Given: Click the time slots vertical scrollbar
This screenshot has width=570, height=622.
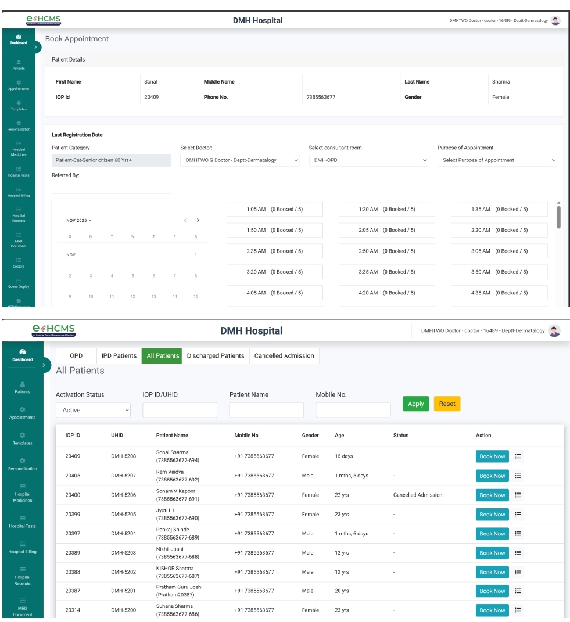Looking at the screenshot, I should tap(558, 217).
